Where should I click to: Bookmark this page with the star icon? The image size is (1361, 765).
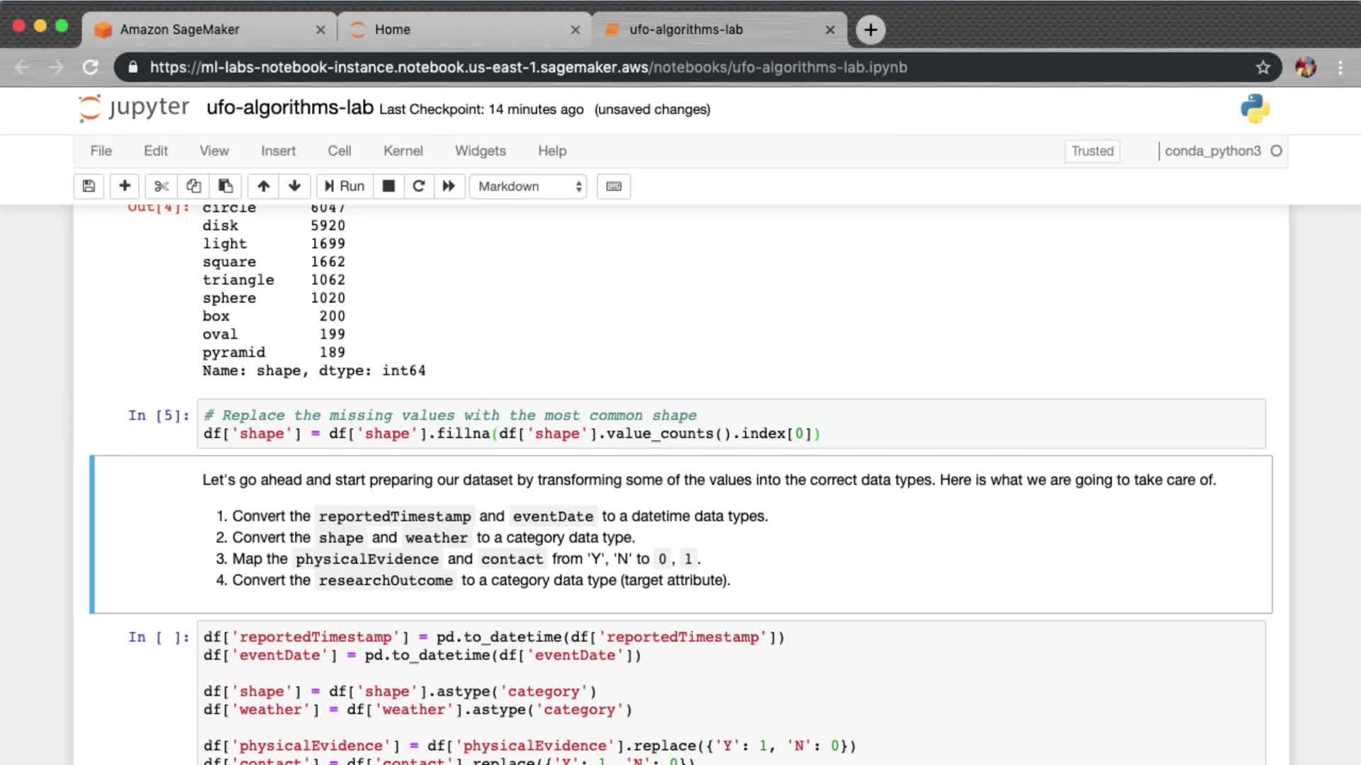pyautogui.click(x=1262, y=67)
